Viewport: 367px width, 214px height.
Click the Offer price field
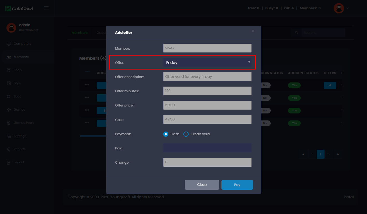point(207,105)
